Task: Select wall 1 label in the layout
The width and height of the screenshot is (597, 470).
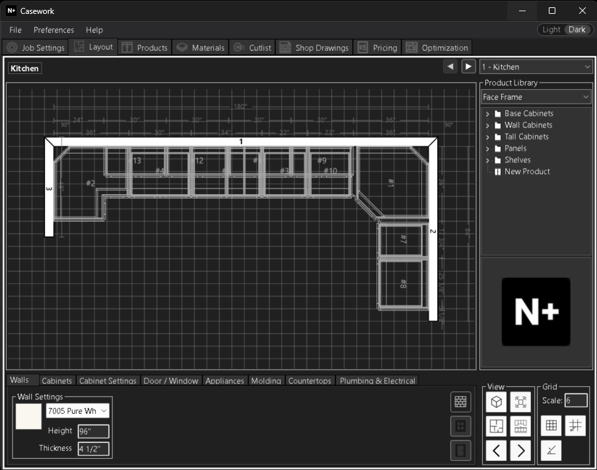Action: click(x=240, y=141)
